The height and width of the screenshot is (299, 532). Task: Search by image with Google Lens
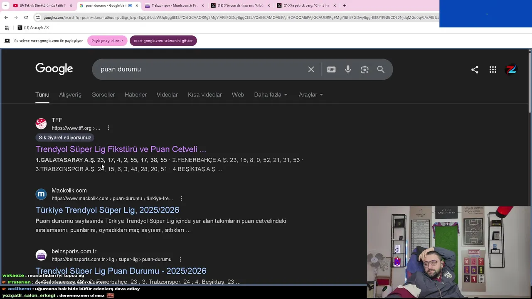pos(365,69)
